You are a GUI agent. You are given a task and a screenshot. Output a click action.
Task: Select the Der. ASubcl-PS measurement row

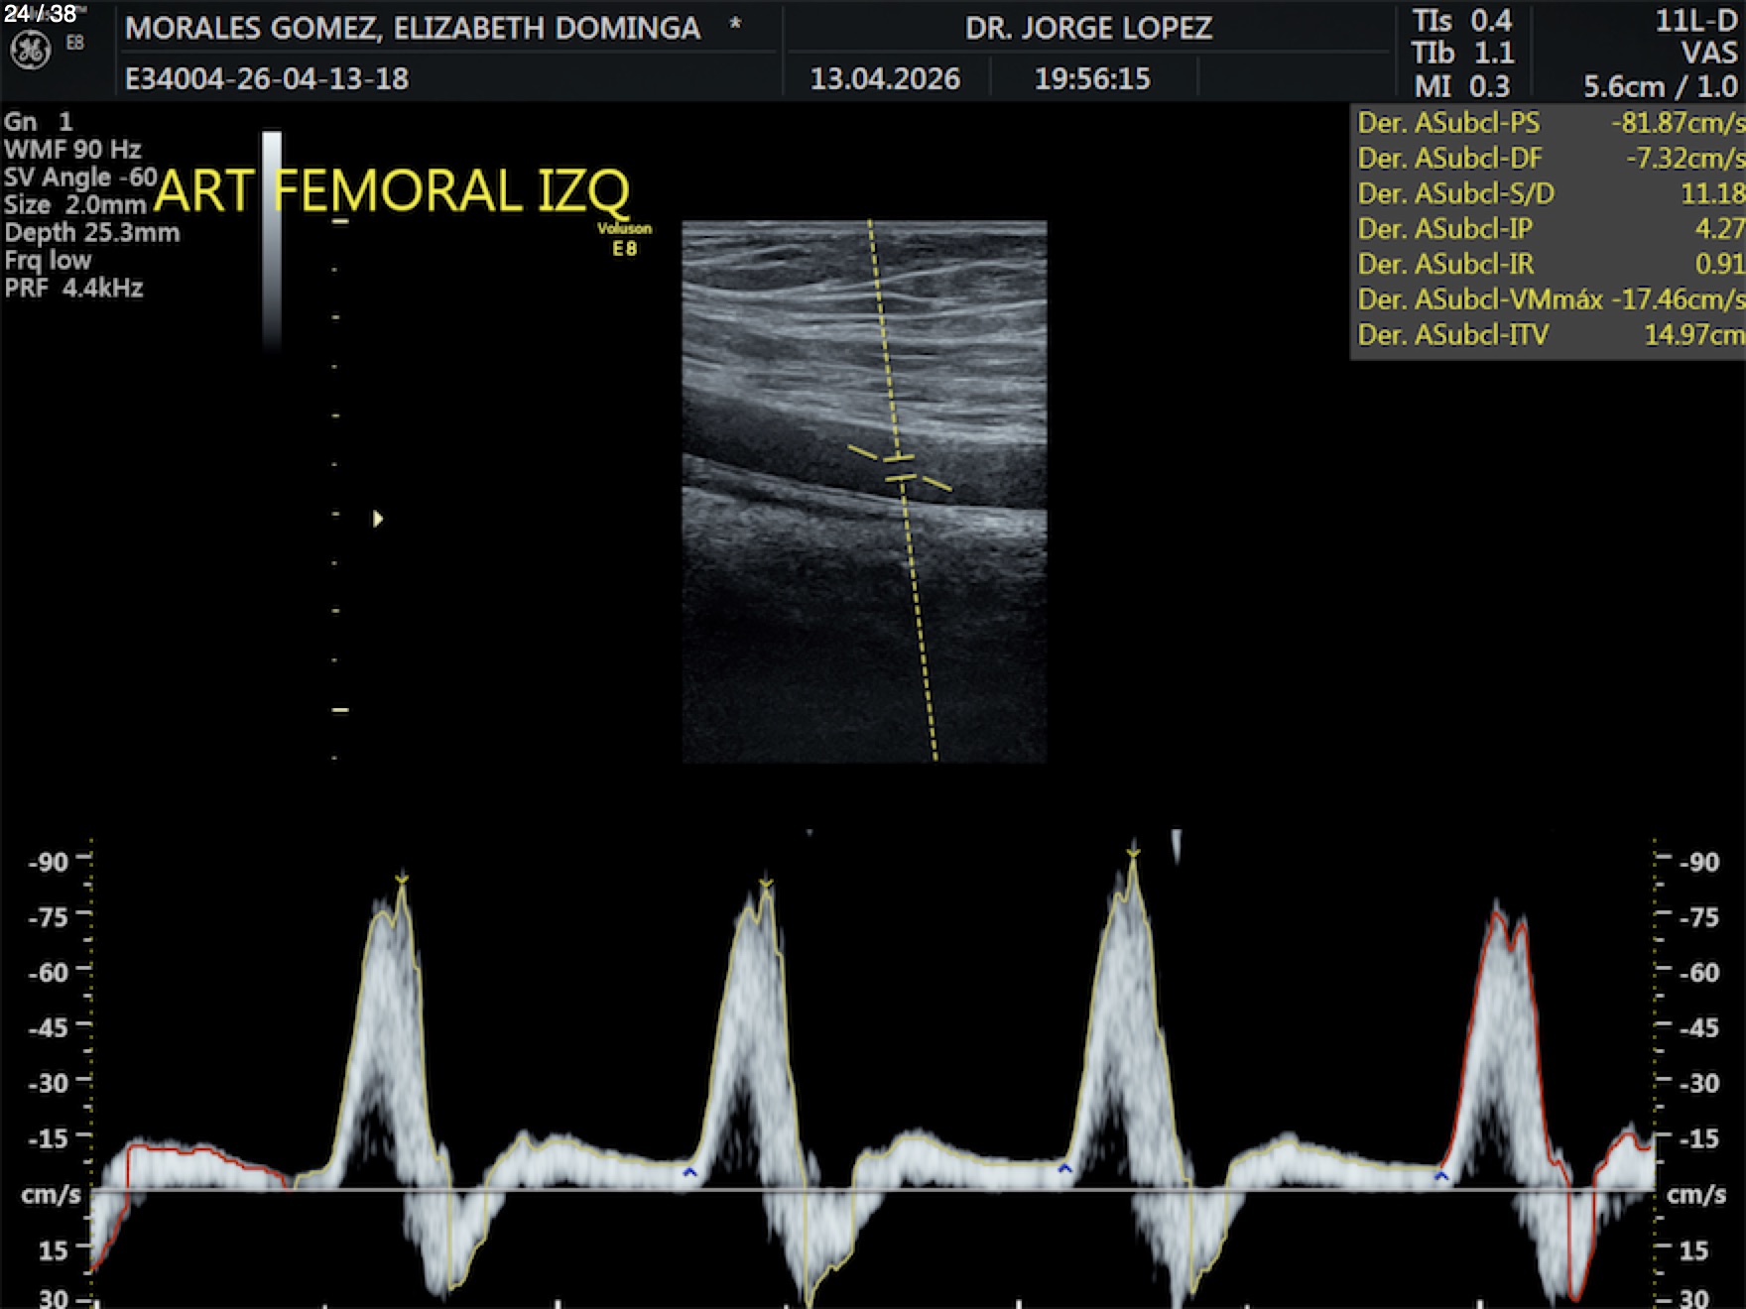tap(1549, 123)
